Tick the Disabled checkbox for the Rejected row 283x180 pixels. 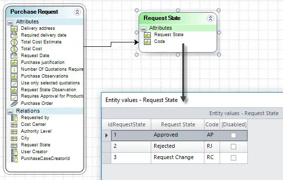point(233,146)
